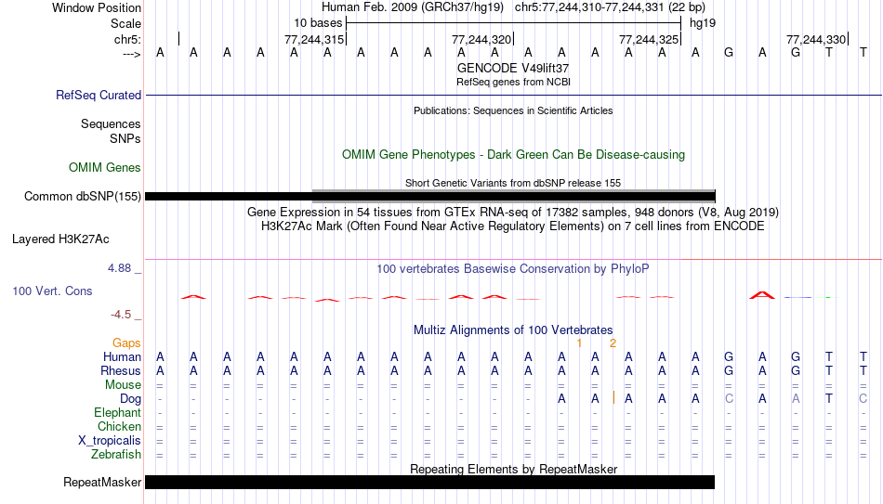
Task: Click the chr5: base position label
Action: (127, 39)
